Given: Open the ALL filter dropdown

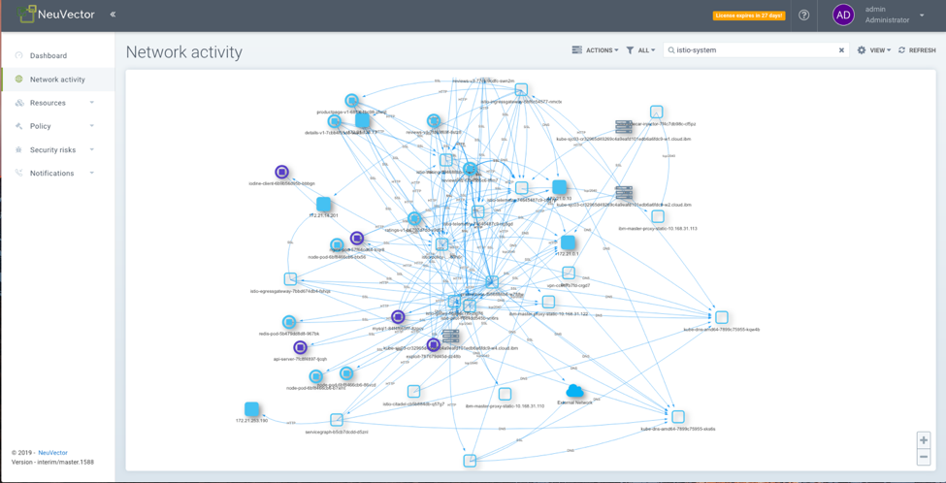Looking at the screenshot, I should coord(640,50).
